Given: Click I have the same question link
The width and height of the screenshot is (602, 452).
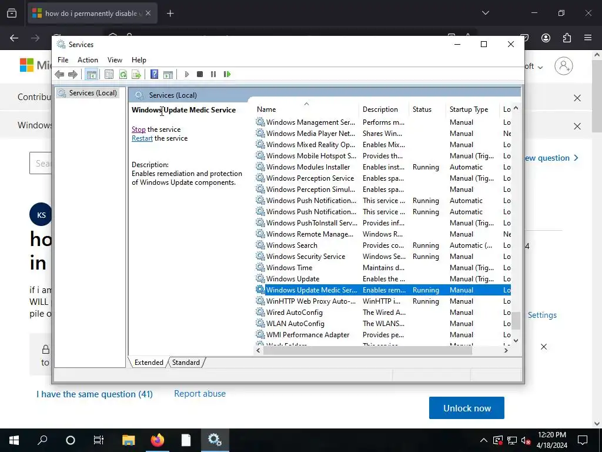Looking at the screenshot, I should click(x=95, y=394).
